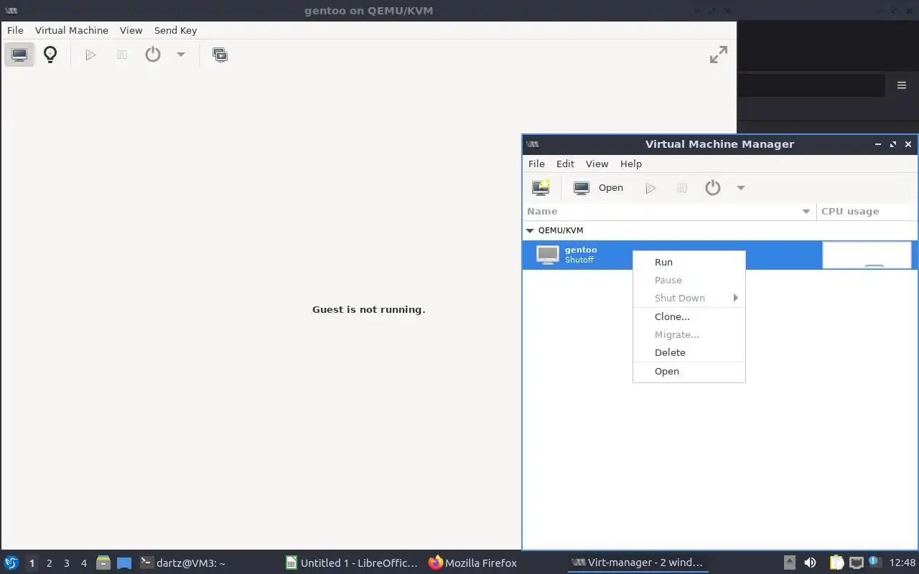919x574 pixels.
Task: Switch to Untitled 1 LibreOffice taskbar entry
Action: coord(351,563)
